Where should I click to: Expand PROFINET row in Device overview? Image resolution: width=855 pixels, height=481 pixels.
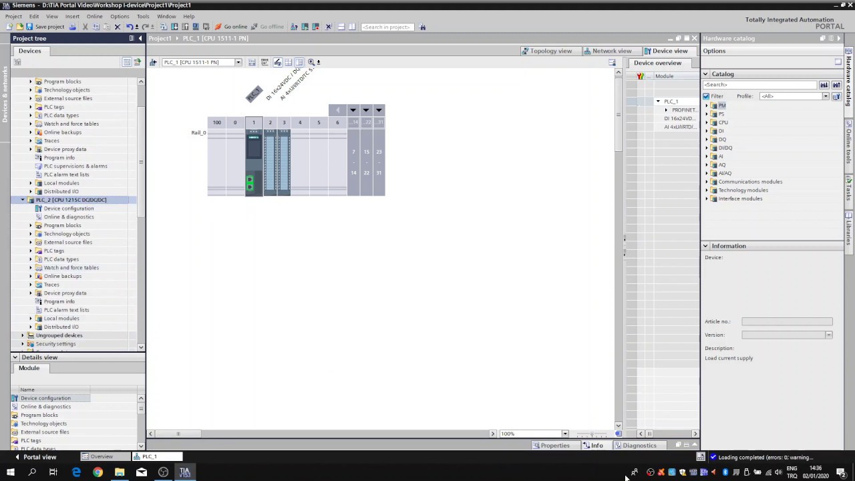(666, 110)
